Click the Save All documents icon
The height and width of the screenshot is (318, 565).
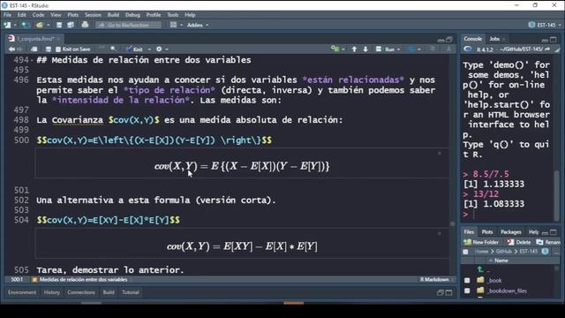[71, 25]
